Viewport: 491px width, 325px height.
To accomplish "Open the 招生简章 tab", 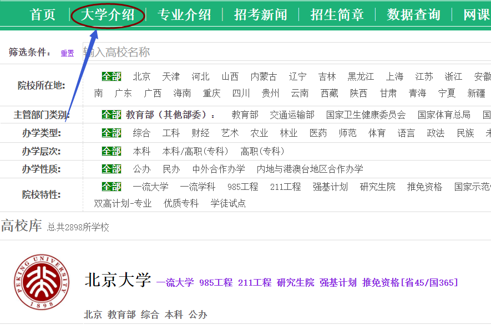I will coord(337,15).
